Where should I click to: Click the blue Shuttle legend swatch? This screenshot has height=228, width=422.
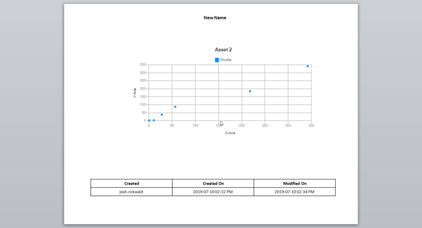click(217, 60)
